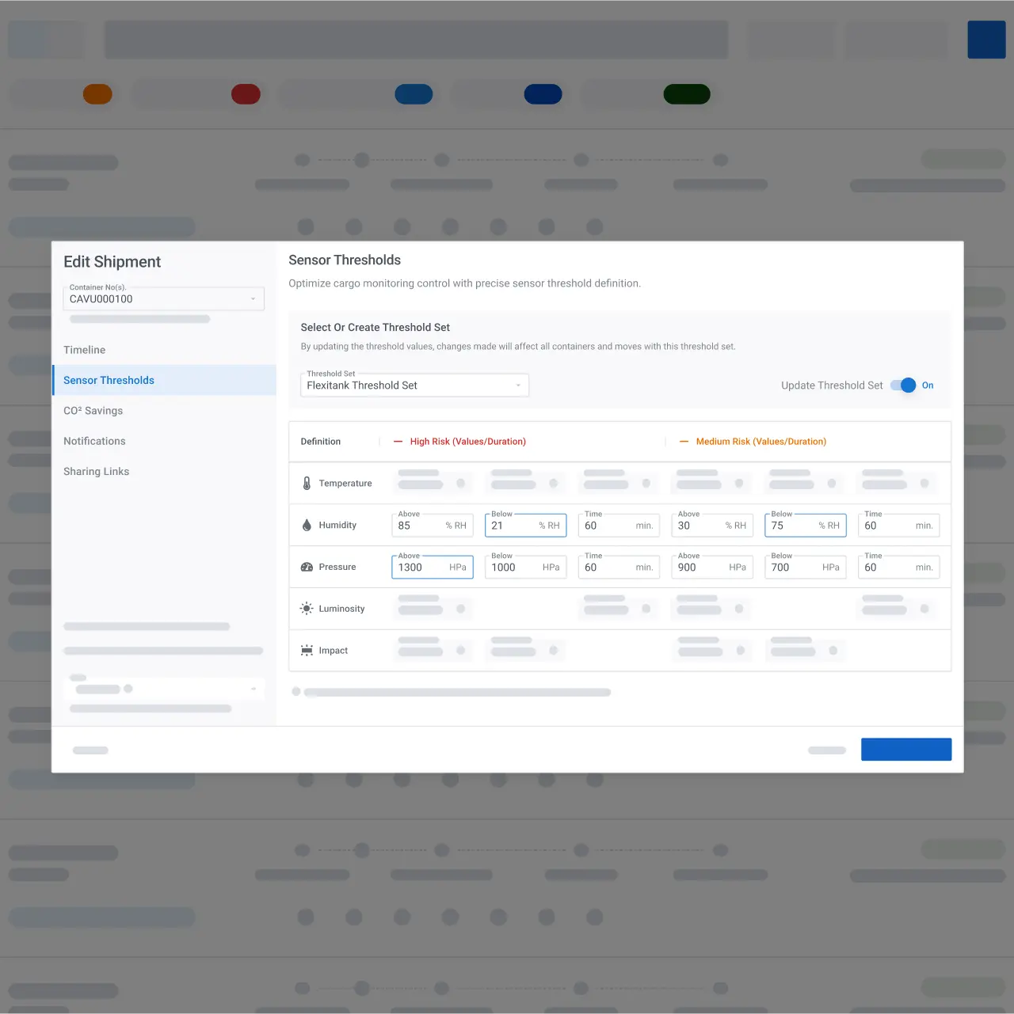Select the Impact sensor icon
The height and width of the screenshot is (1014, 1014).
click(x=306, y=649)
